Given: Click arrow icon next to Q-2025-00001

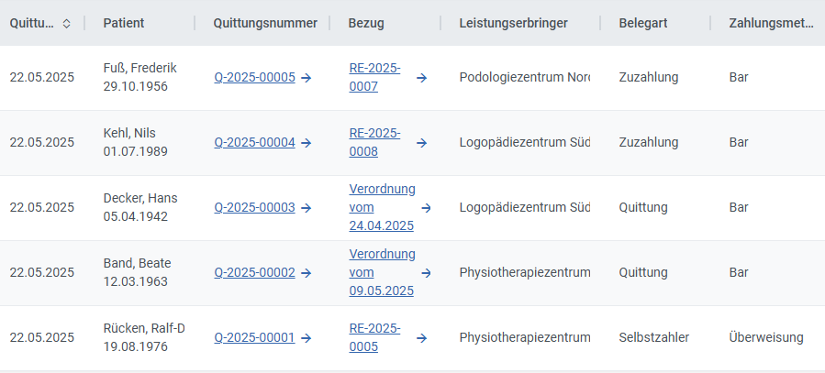Looking at the screenshot, I should tap(307, 338).
